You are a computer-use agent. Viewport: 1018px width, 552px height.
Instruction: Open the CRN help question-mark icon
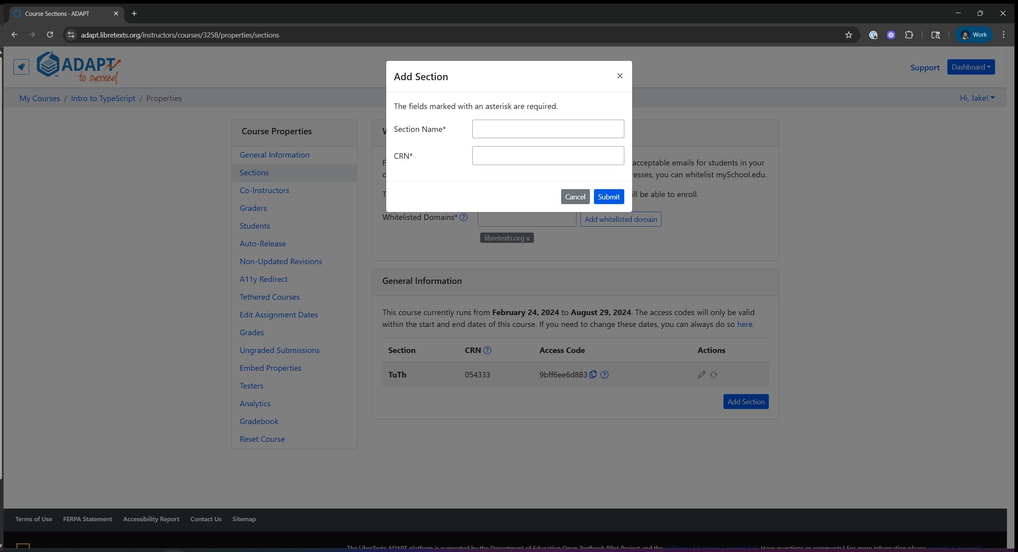[487, 351]
